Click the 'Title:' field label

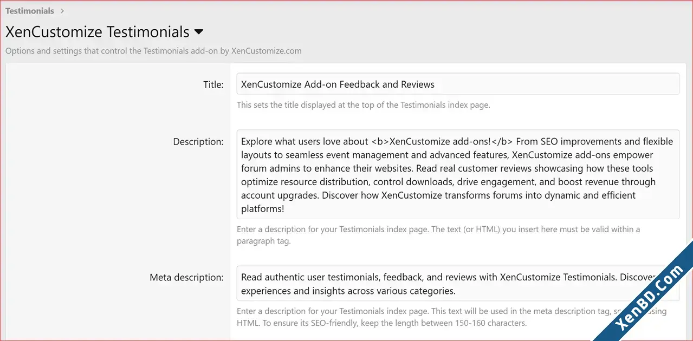click(213, 84)
